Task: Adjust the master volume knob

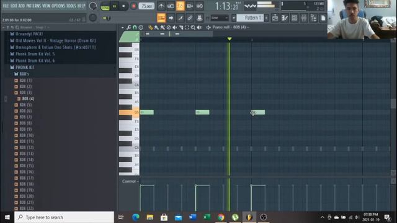Action: pos(93,6)
